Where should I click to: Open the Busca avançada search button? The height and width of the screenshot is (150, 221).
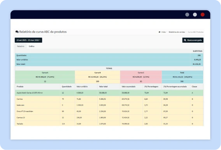[x=193, y=40]
